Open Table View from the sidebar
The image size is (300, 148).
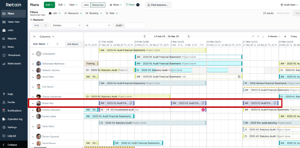pos(13,22)
